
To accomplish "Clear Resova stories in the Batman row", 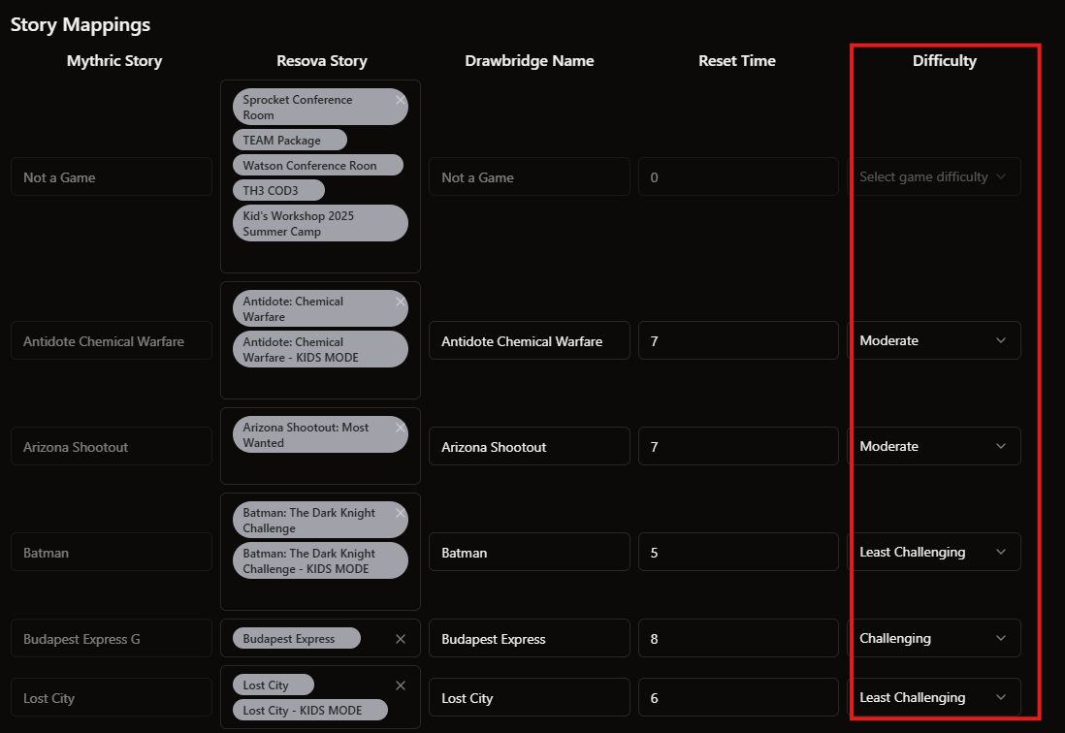I will coord(401,513).
